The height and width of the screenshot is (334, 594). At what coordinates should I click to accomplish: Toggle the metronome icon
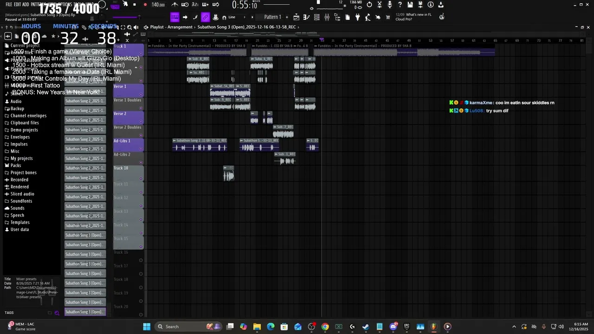174,5
